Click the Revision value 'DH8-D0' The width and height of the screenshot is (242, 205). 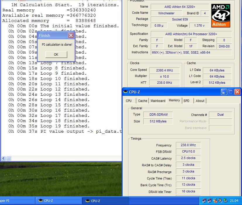224,46
